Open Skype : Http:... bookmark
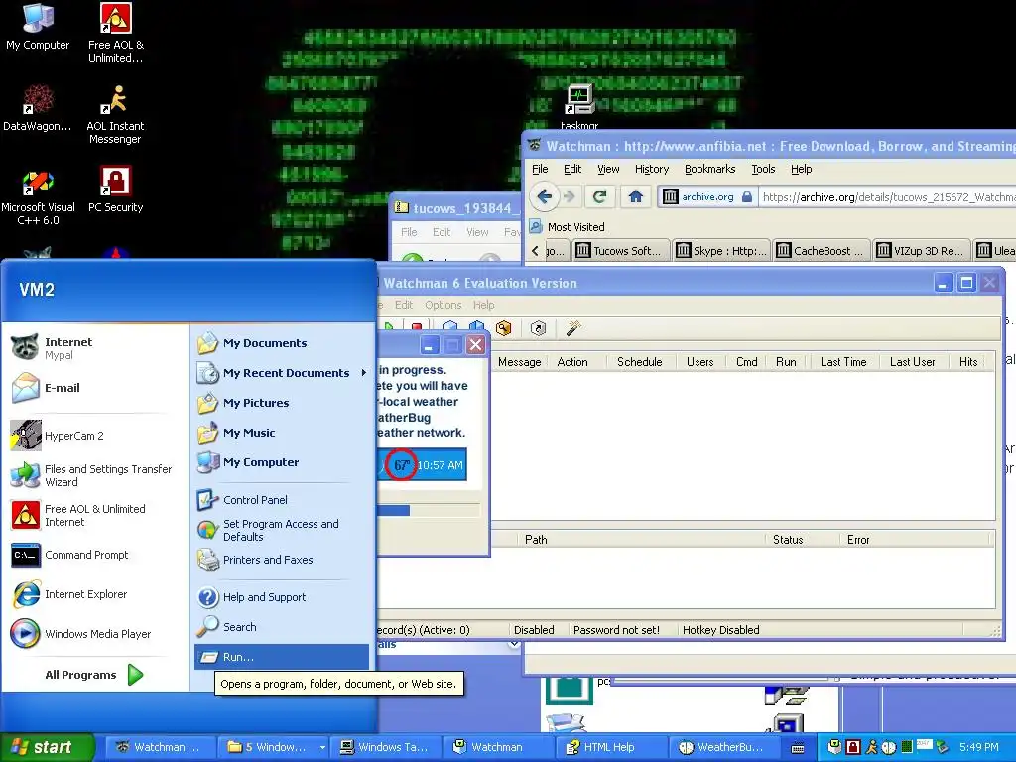 721,250
